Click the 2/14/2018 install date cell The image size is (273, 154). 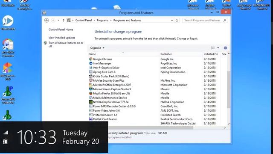coord(209,102)
